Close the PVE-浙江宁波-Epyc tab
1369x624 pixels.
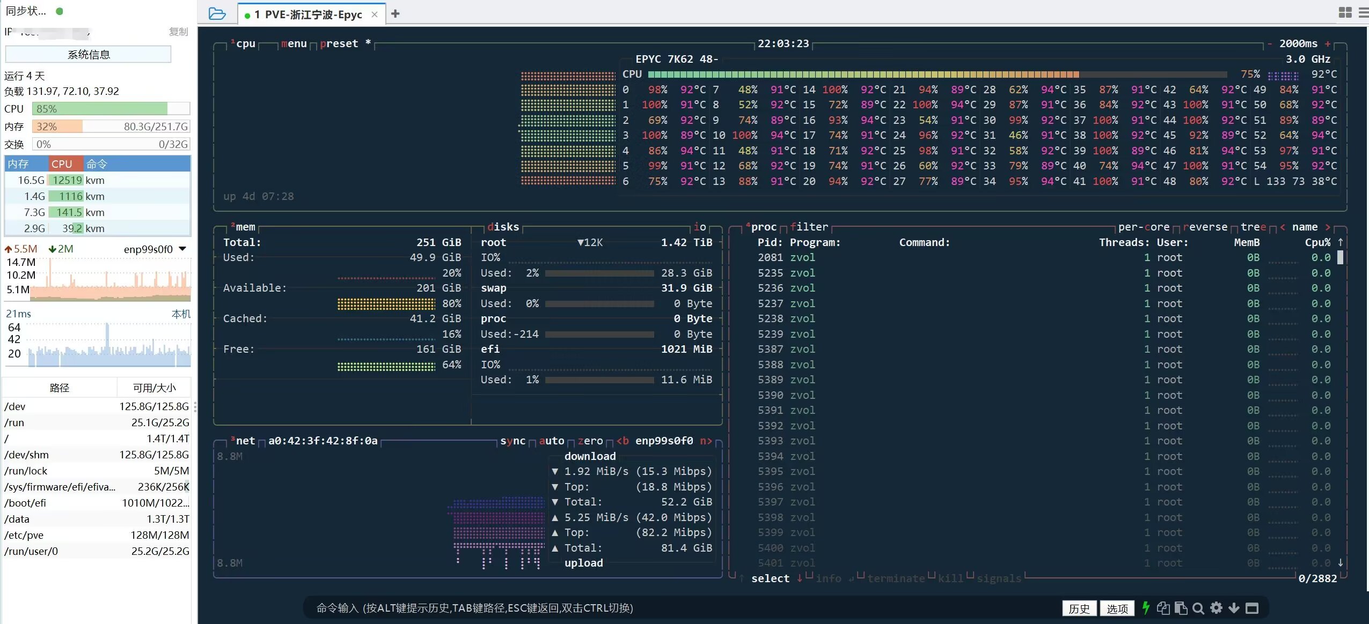tap(375, 14)
